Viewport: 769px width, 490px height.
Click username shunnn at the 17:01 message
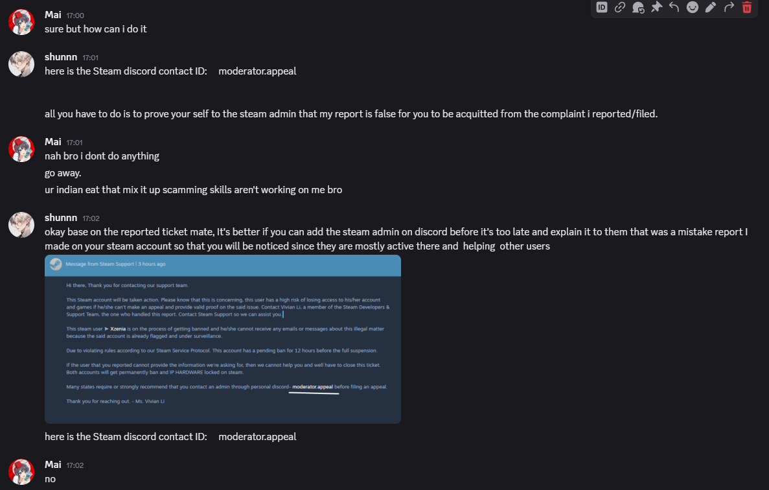point(61,58)
